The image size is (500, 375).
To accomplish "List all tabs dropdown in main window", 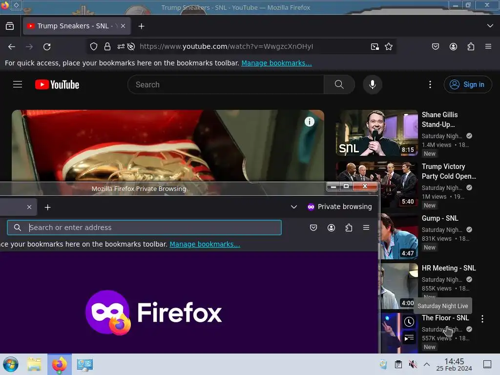I will point(490,26).
